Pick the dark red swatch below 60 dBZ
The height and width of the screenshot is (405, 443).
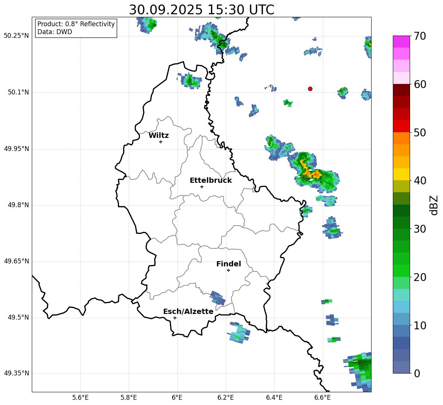tap(401, 90)
